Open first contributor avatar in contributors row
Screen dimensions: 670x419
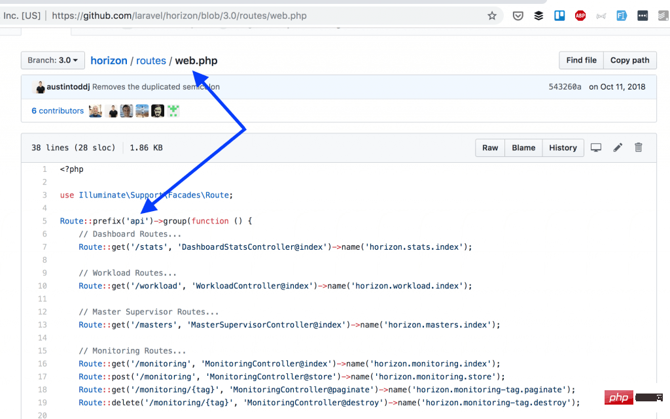coord(96,111)
